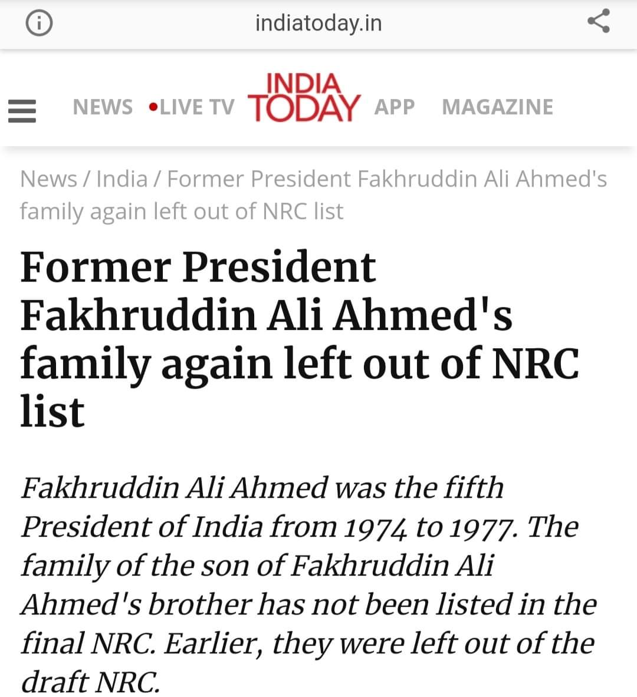The height and width of the screenshot is (697, 637).
Task: Open the site info icon
Action: 39,22
